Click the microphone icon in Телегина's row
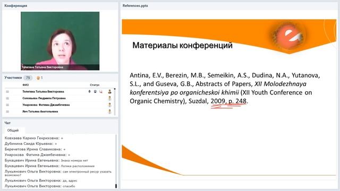Viewport: 340px width, 191px height. click(89, 92)
